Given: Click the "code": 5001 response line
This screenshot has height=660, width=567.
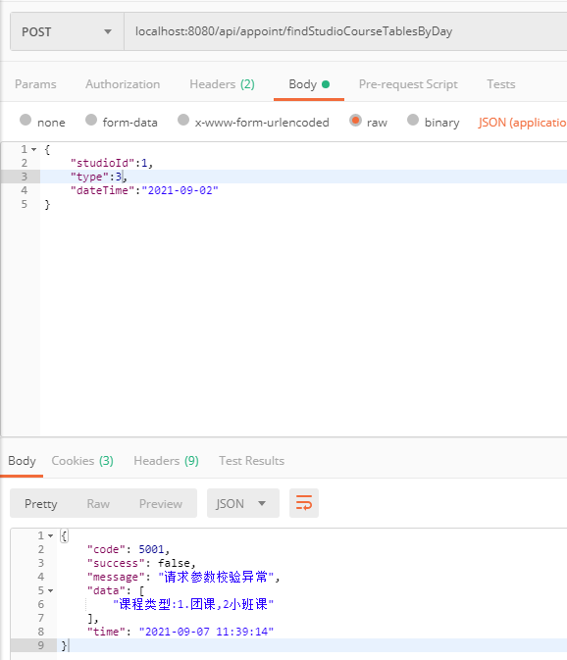Looking at the screenshot, I should point(128,549).
